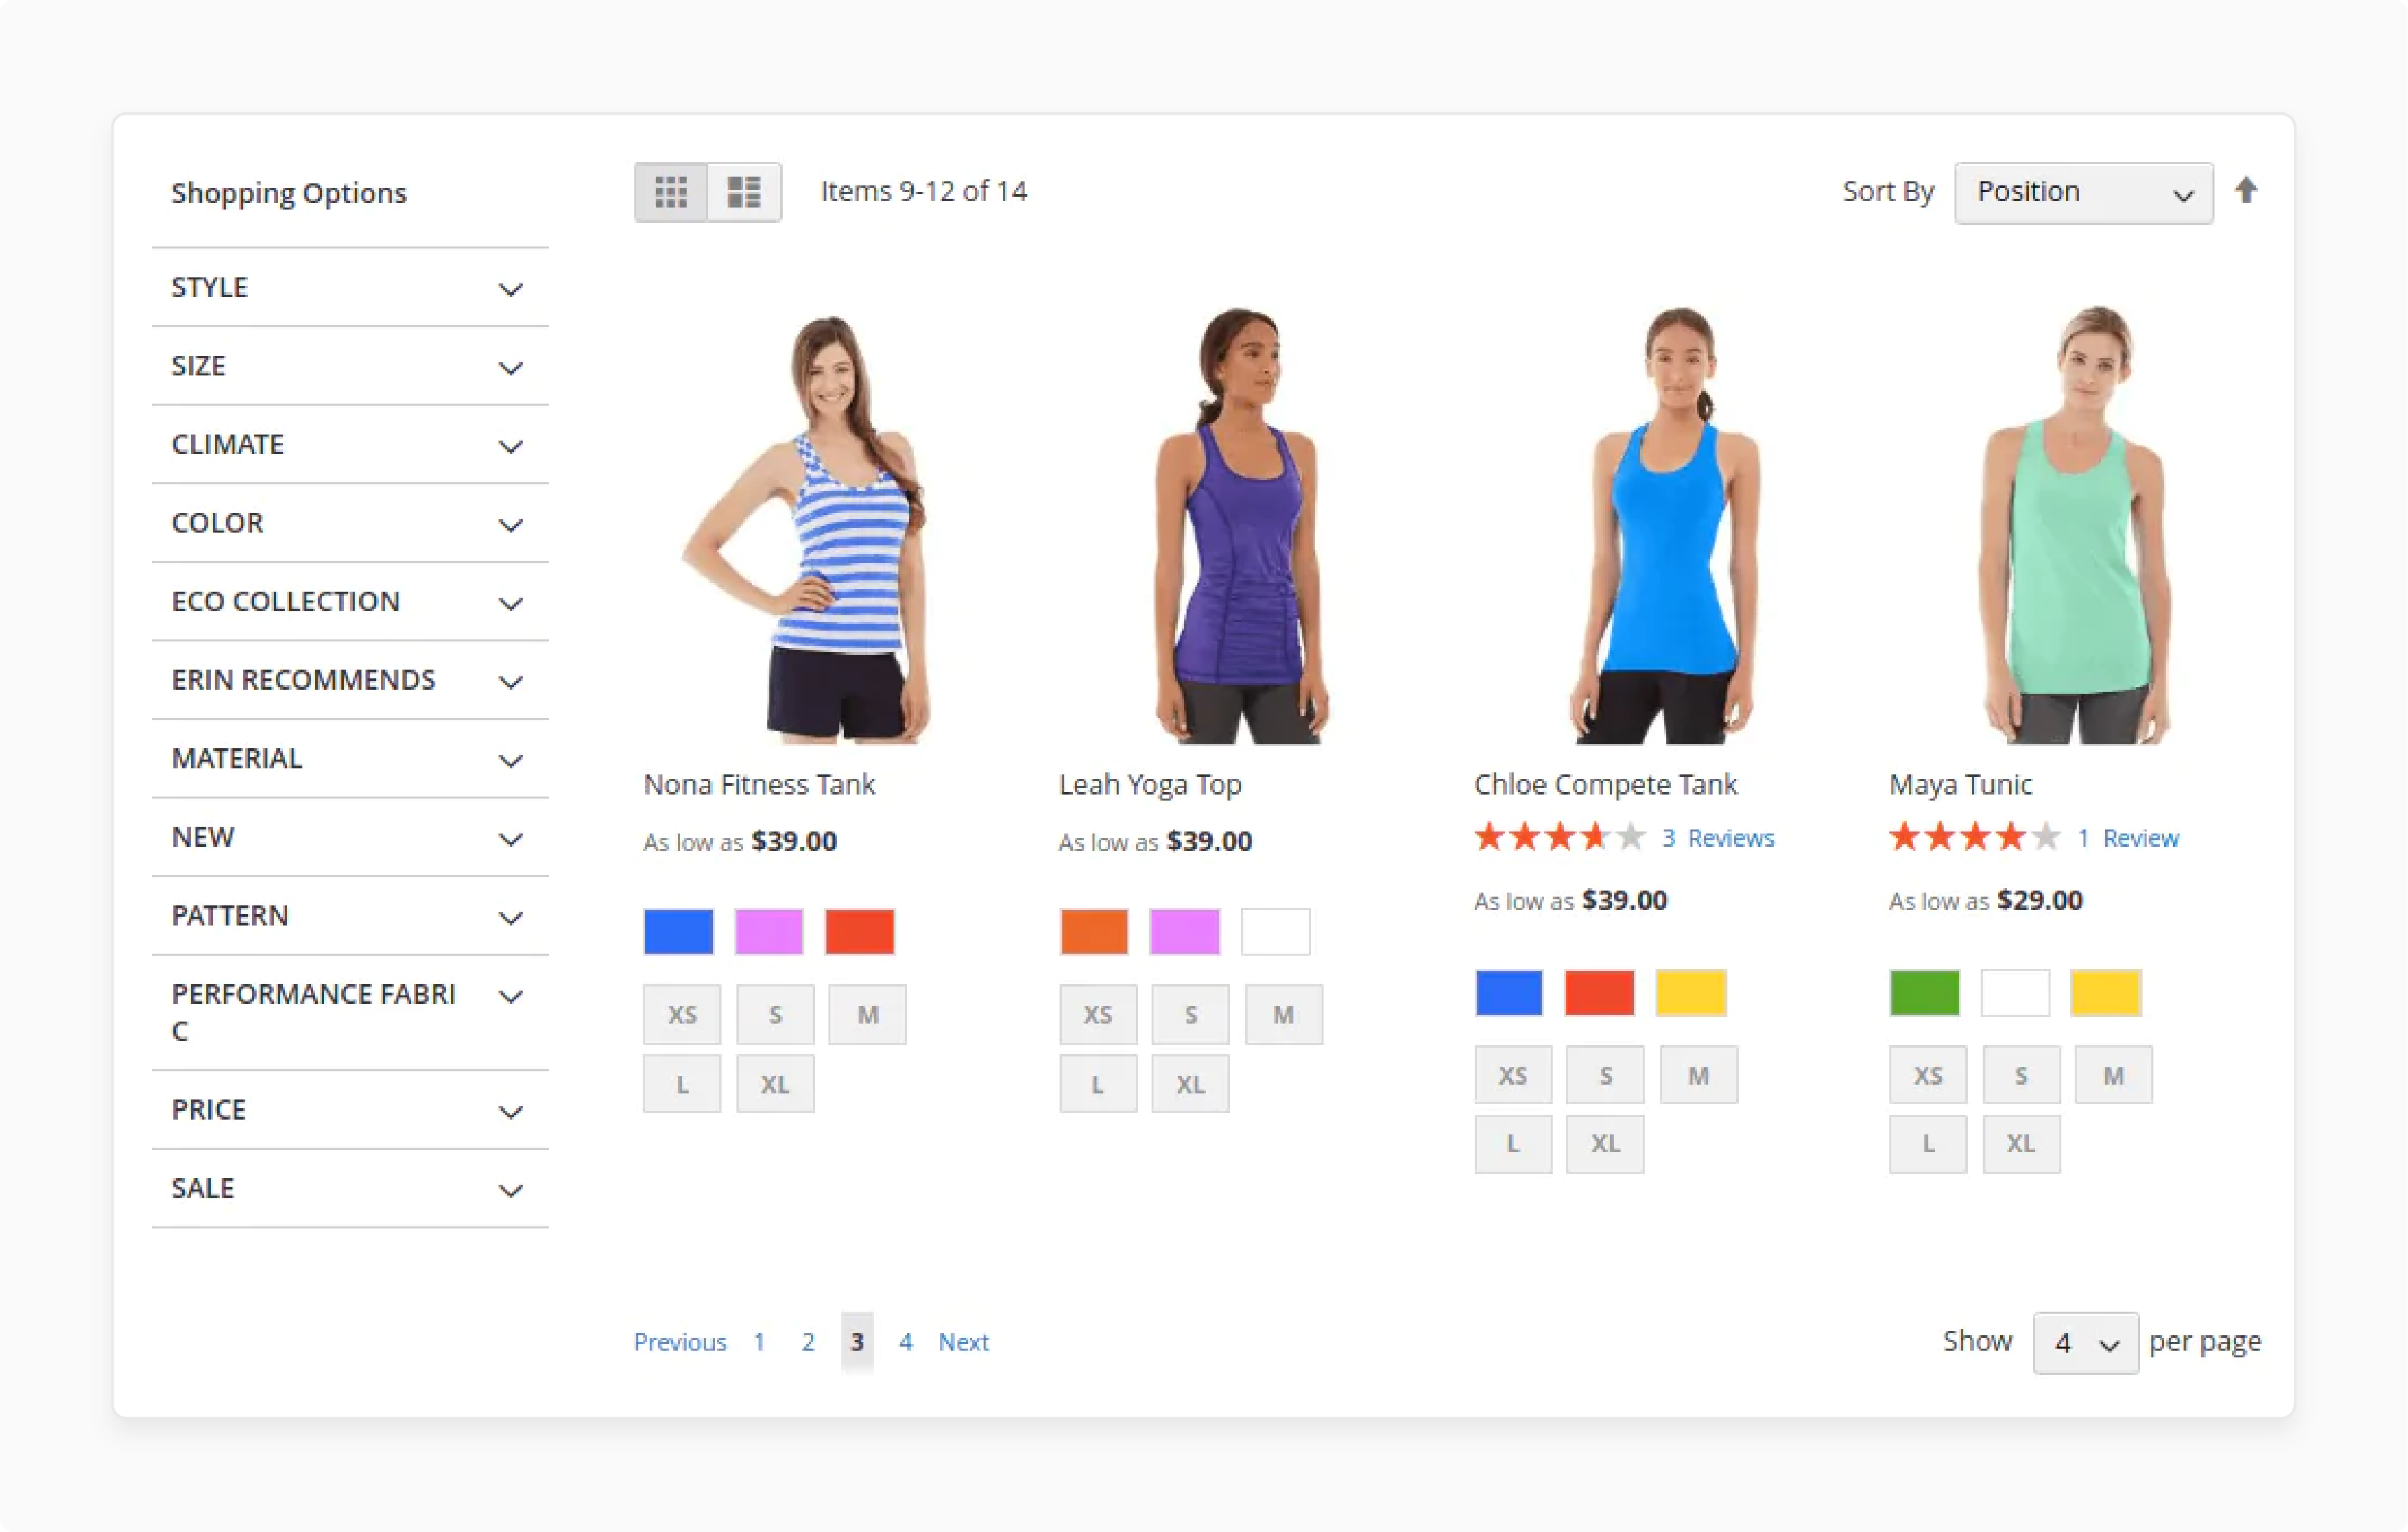The width and height of the screenshot is (2408, 1532).
Task: Choose size XL for Leah Yoga Top
Action: (x=1191, y=1083)
